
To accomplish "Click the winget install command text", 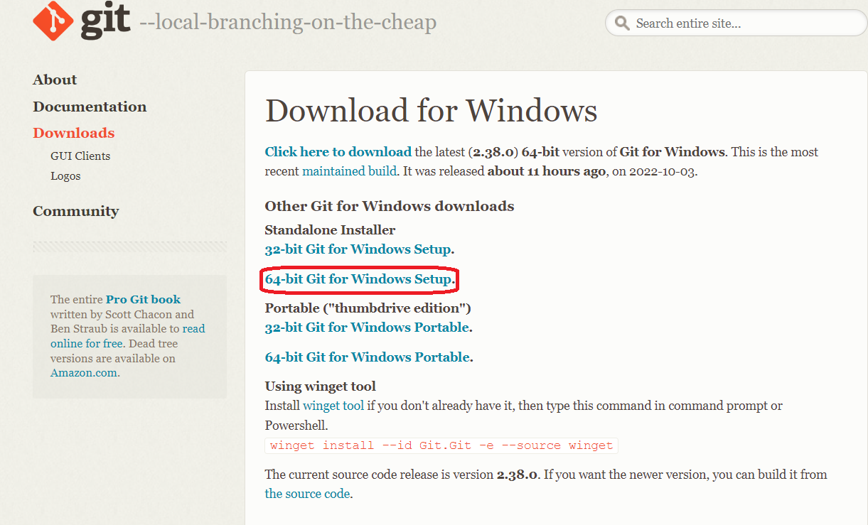I will point(441,445).
